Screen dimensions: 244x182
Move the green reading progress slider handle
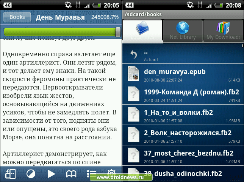click(118, 32)
